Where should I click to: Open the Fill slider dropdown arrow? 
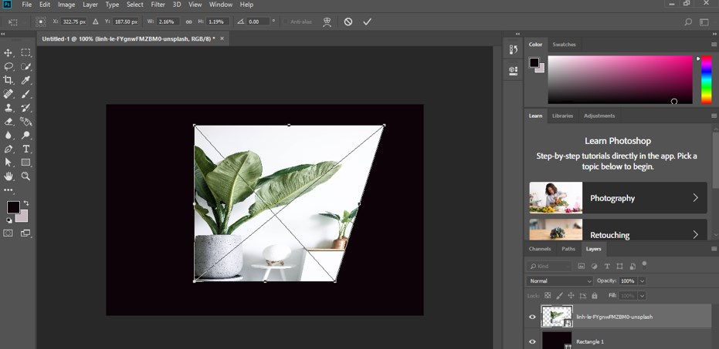point(642,296)
